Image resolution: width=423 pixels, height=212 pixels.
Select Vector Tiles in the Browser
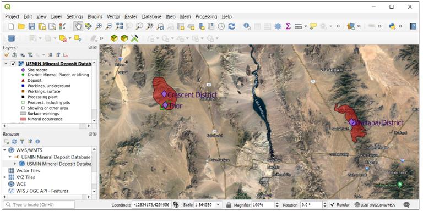tap(28, 171)
